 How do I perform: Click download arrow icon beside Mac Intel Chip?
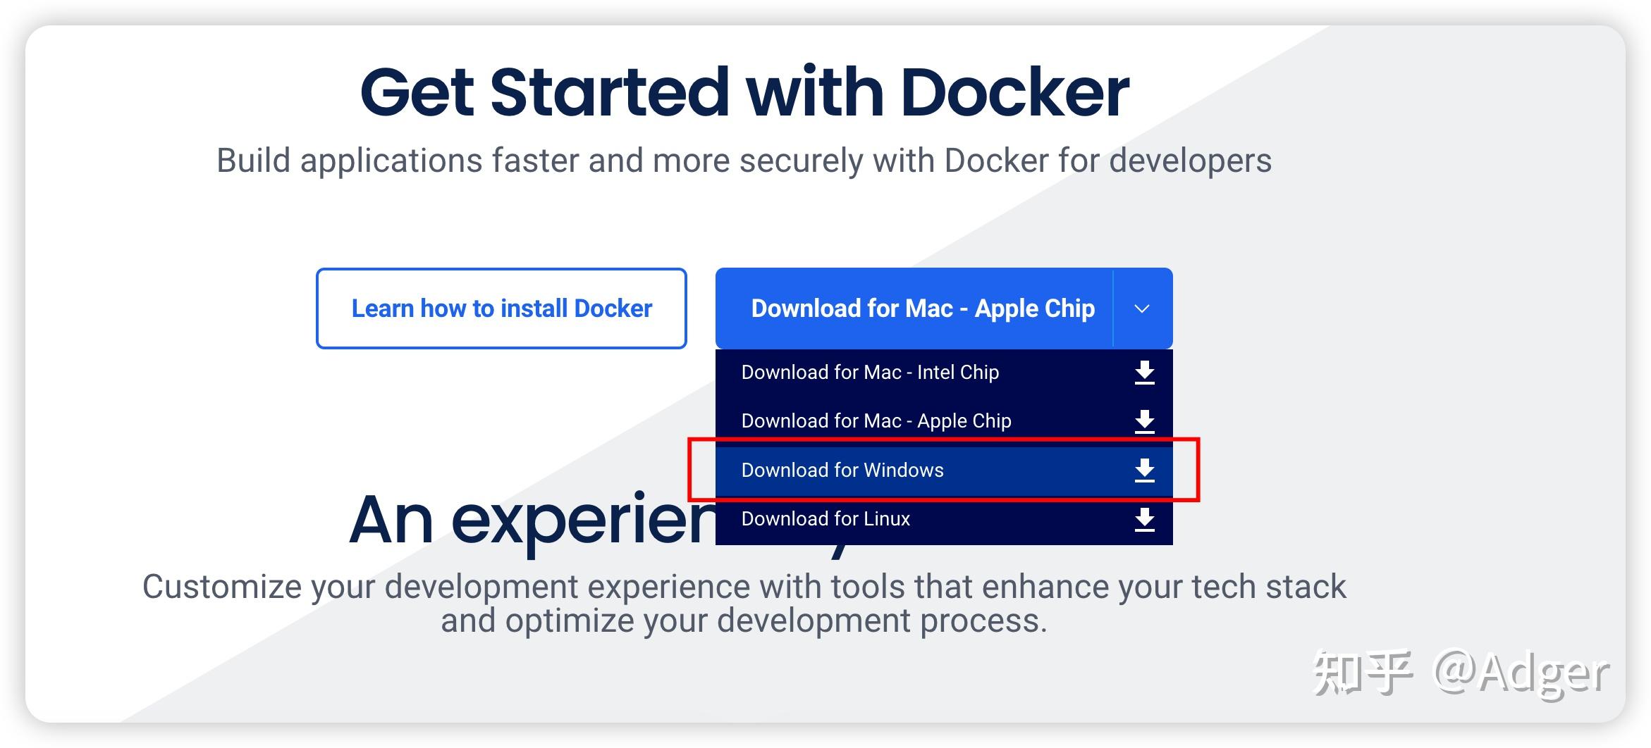(1144, 373)
